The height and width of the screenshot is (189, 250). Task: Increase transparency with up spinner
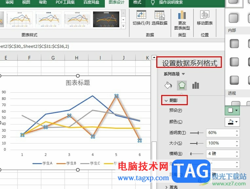(x=237, y=131)
